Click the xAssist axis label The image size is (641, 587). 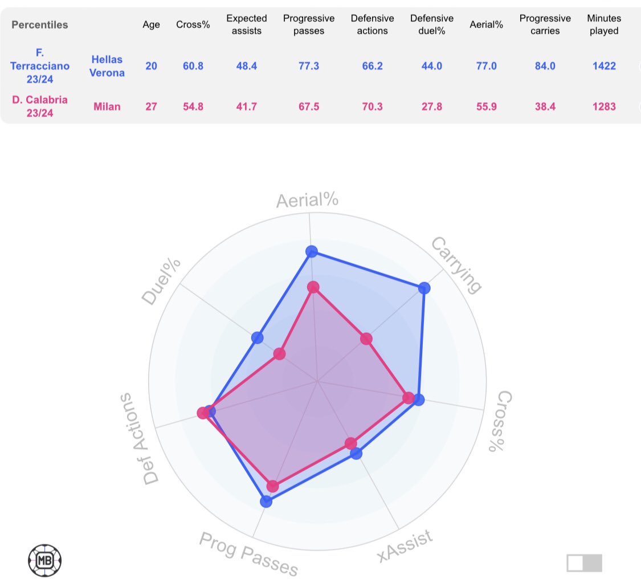(x=406, y=545)
